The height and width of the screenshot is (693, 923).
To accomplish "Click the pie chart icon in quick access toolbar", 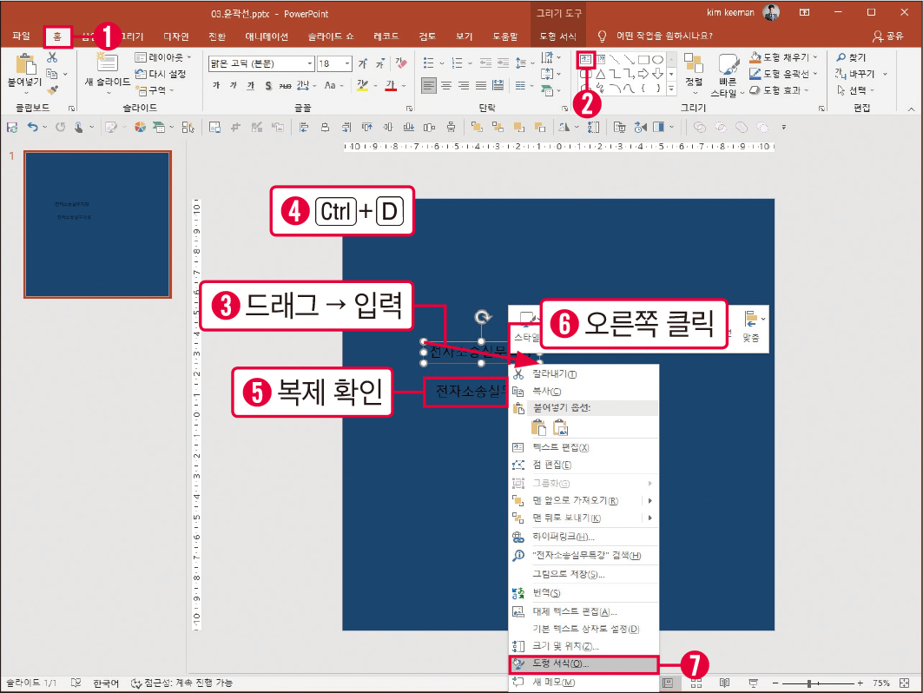I will [x=140, y=127].
